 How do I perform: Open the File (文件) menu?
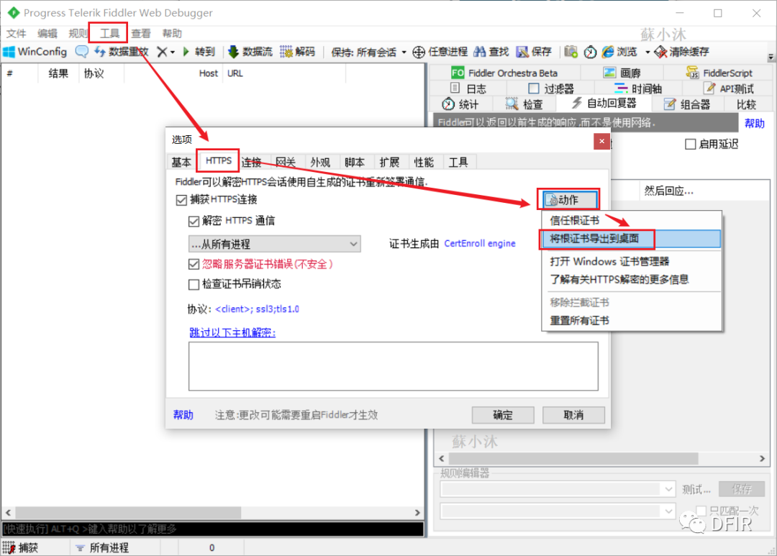16,33
